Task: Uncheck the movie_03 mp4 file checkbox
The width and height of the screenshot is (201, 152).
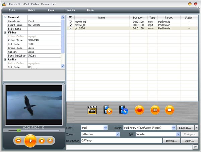Action: (70, 25)
